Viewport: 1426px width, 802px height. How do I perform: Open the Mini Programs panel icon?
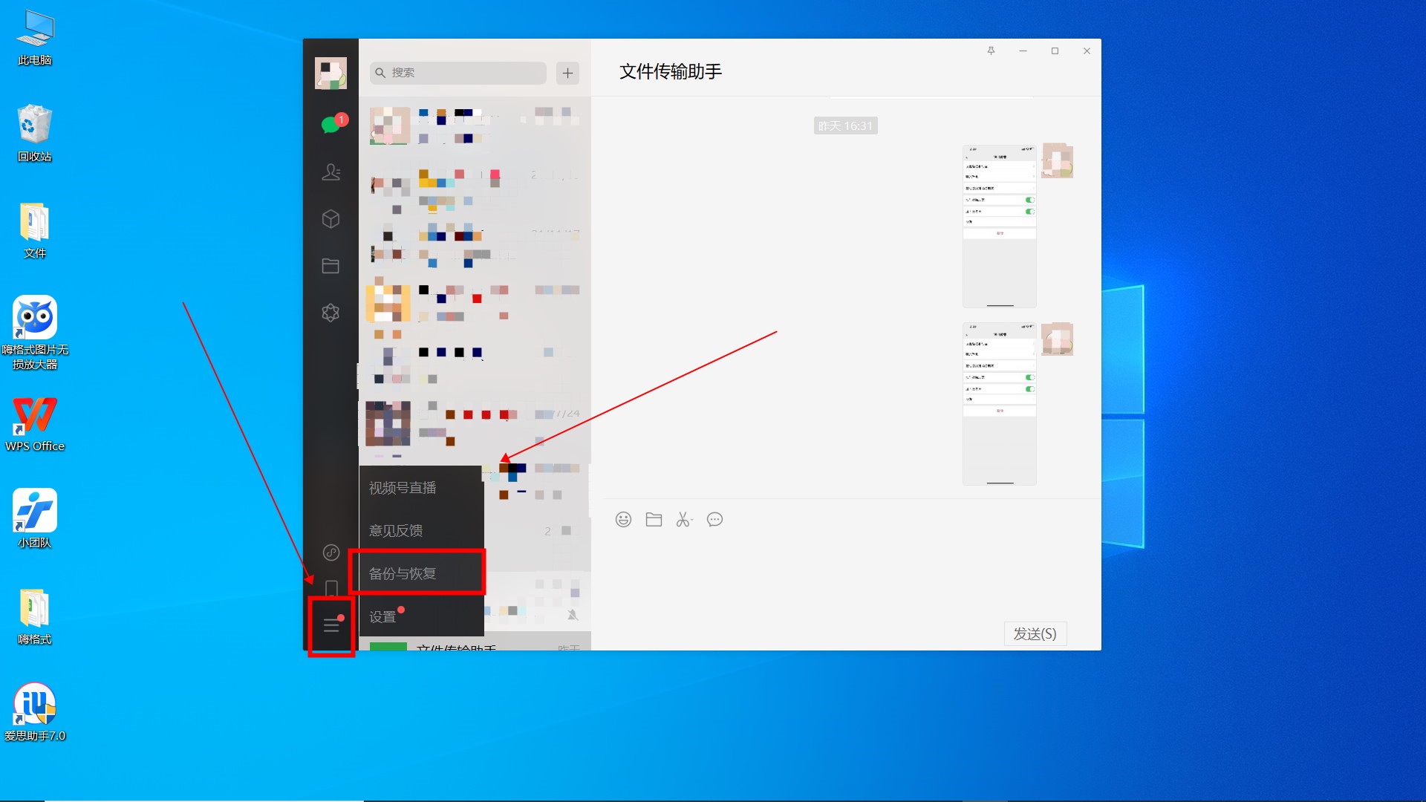[x=331, y=552]
